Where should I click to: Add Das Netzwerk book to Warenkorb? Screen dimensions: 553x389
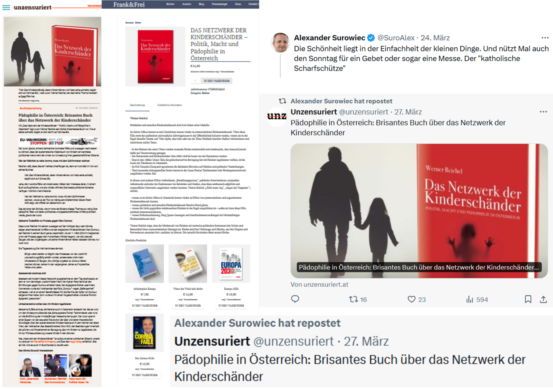(216, 81)
